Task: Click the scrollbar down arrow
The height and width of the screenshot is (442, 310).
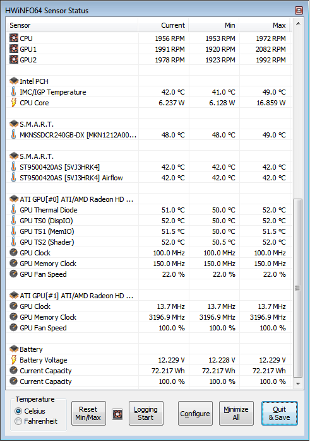Action: coord(298,383)
